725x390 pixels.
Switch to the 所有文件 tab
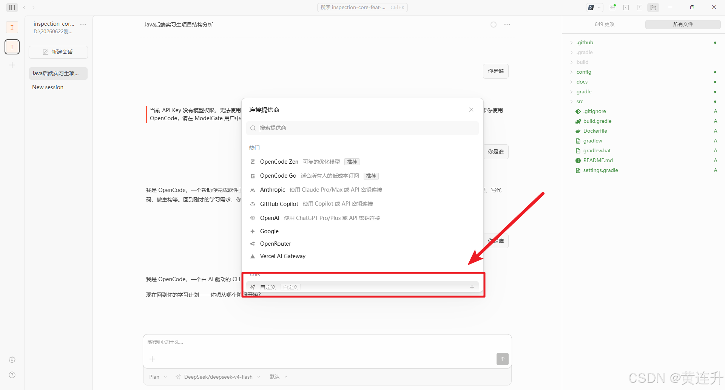[x=683, y=24]
